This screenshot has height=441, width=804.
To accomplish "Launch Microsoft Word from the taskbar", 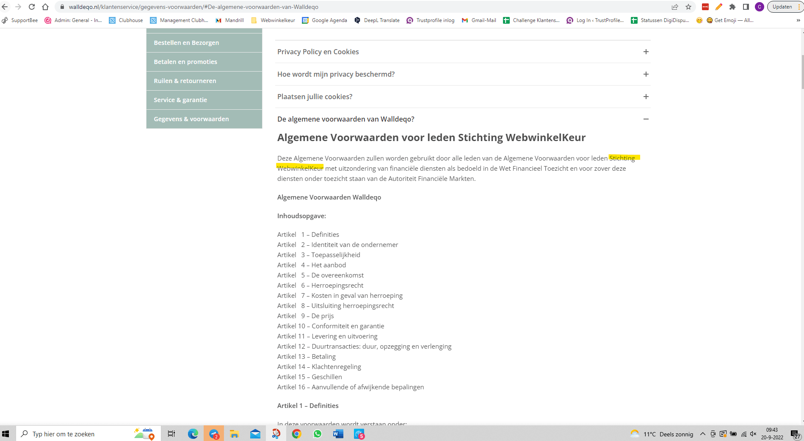I will [x=338, y=434].
